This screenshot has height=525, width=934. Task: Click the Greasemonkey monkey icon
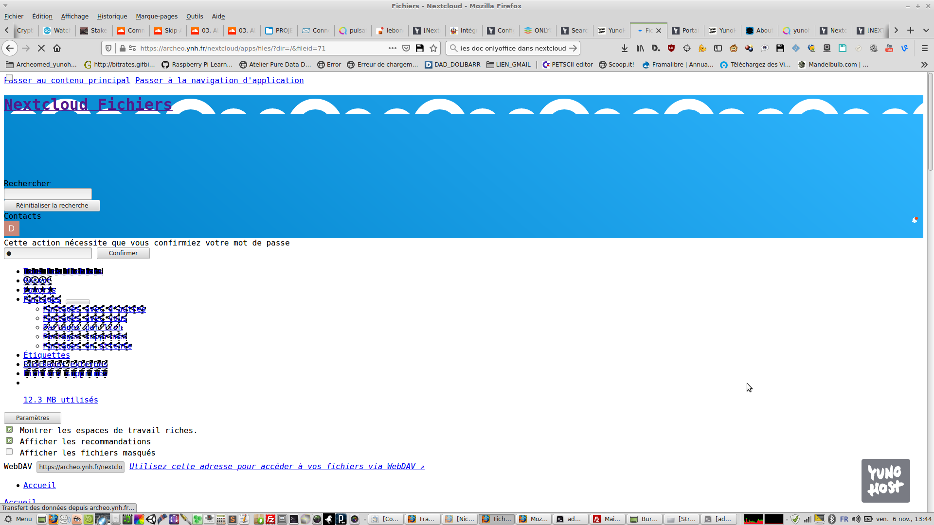coord(734,48)
